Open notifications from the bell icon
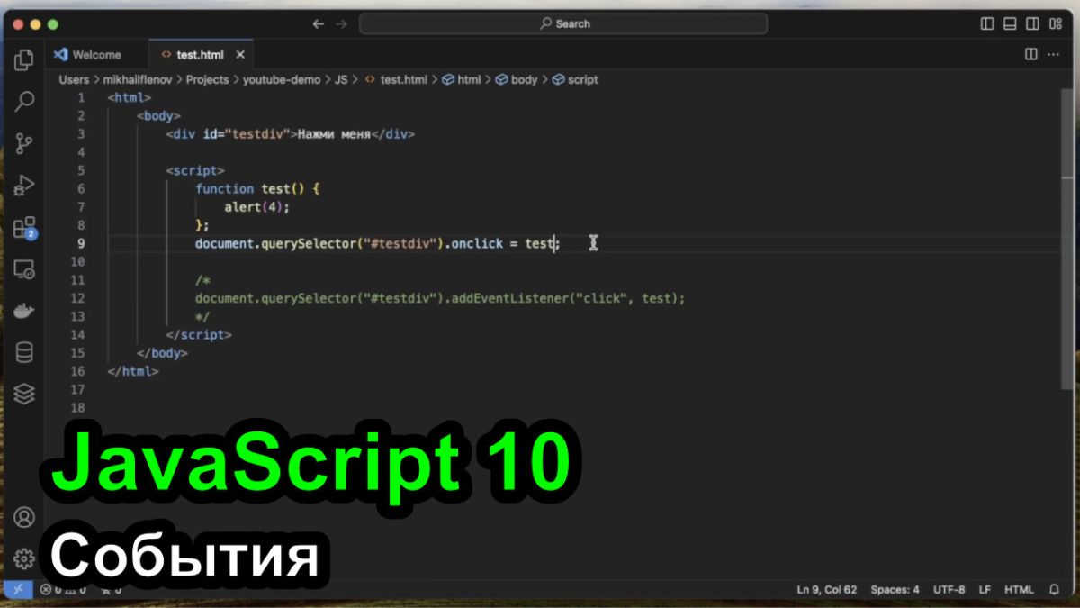This screenshot has width=1080, height=608. [1054, 590]
